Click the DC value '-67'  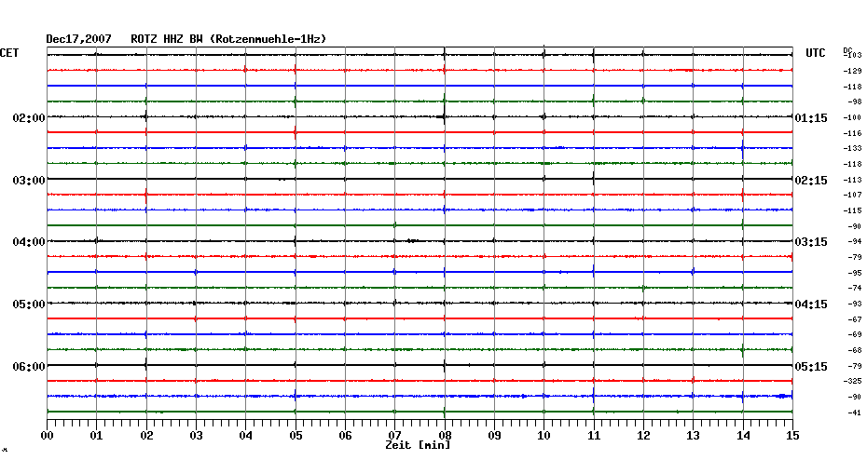coord(854,319)
